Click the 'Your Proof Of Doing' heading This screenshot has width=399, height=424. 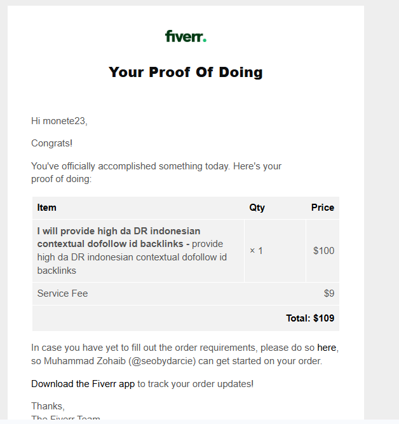[186, 72]
